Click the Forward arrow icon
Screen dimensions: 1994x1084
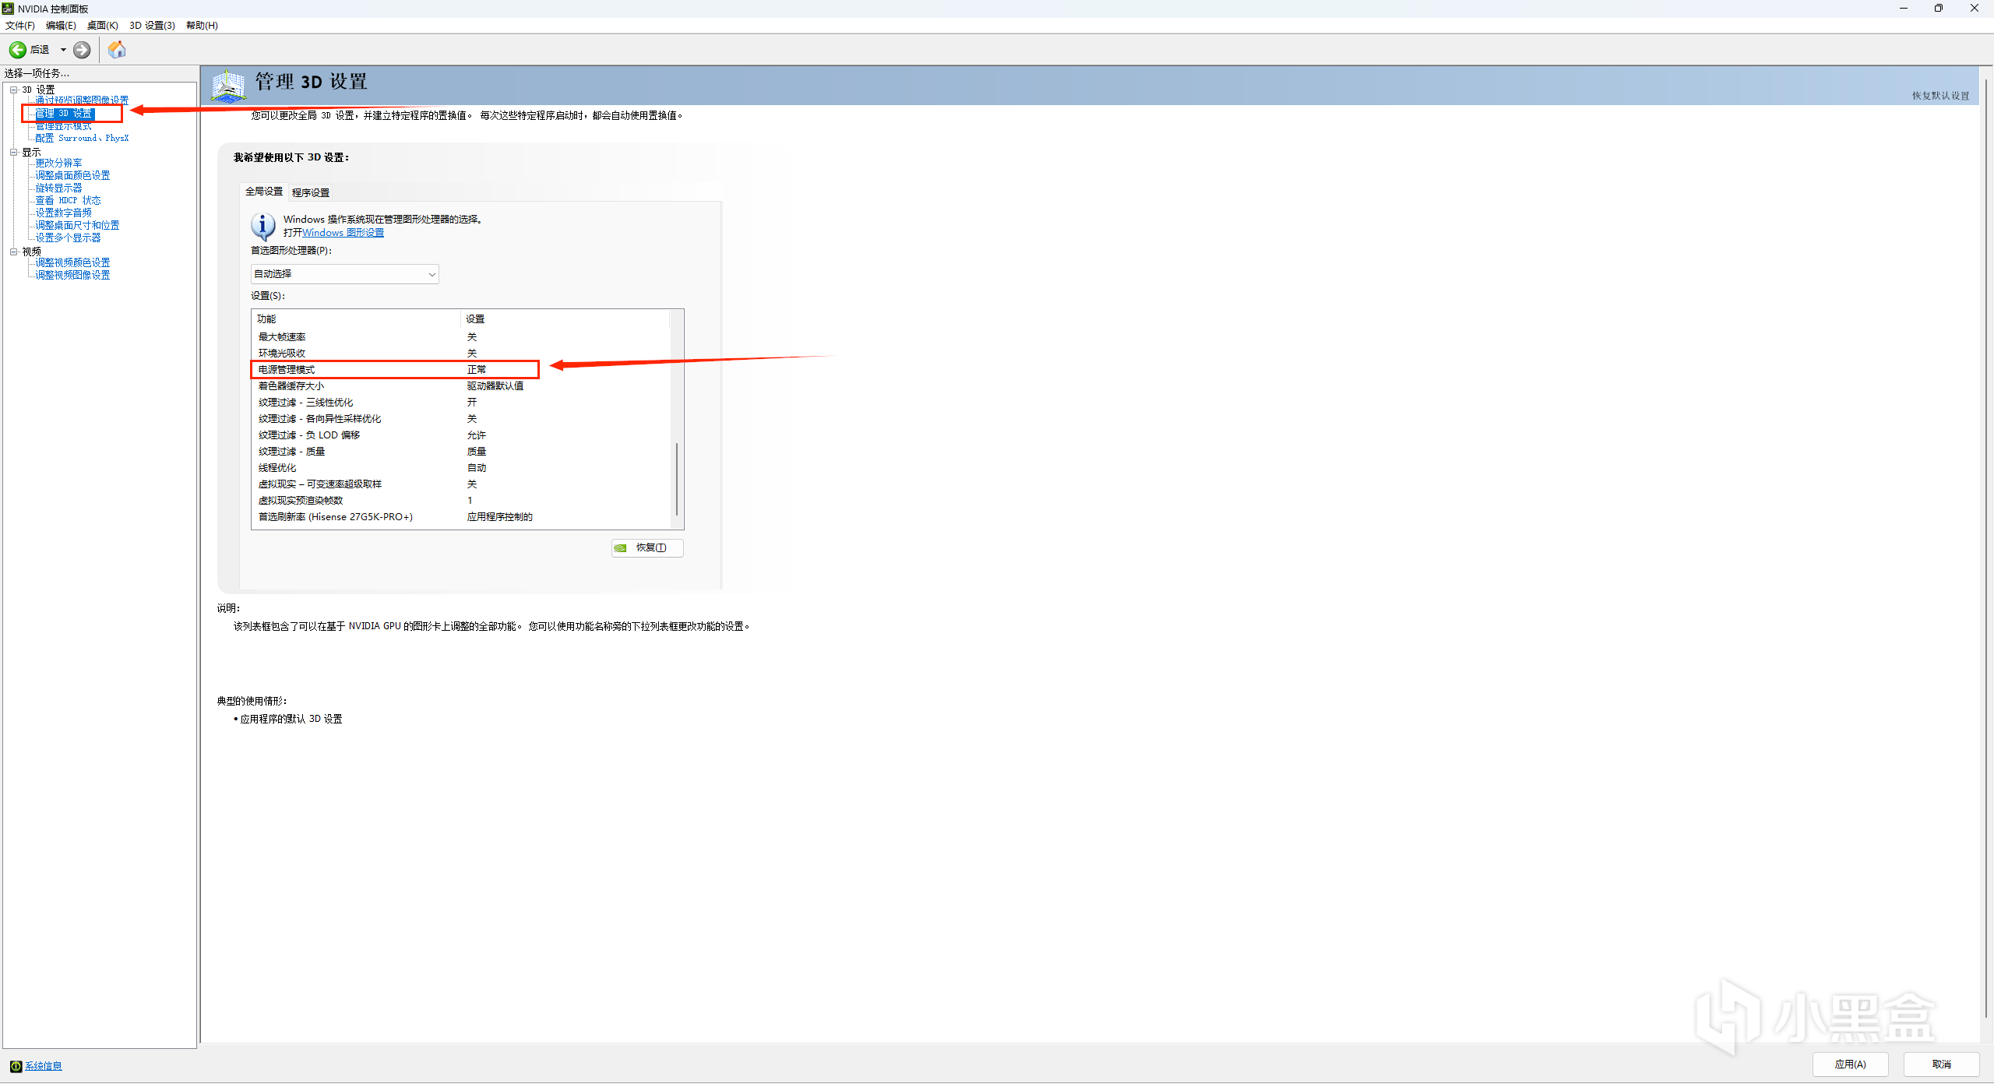pyautogui.click(x=82, y=50)
